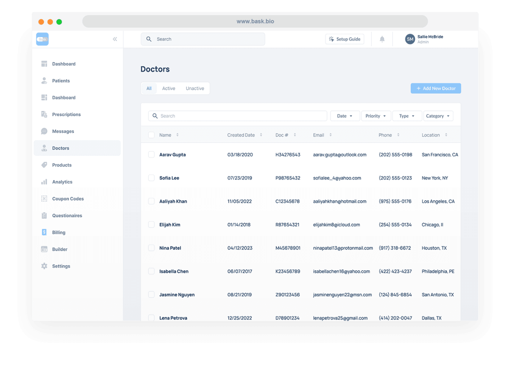
Task: Click the notification bell icon
Action: (x=382, y=39)
